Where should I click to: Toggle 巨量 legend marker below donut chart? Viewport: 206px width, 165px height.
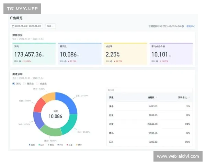coord(67,145)
